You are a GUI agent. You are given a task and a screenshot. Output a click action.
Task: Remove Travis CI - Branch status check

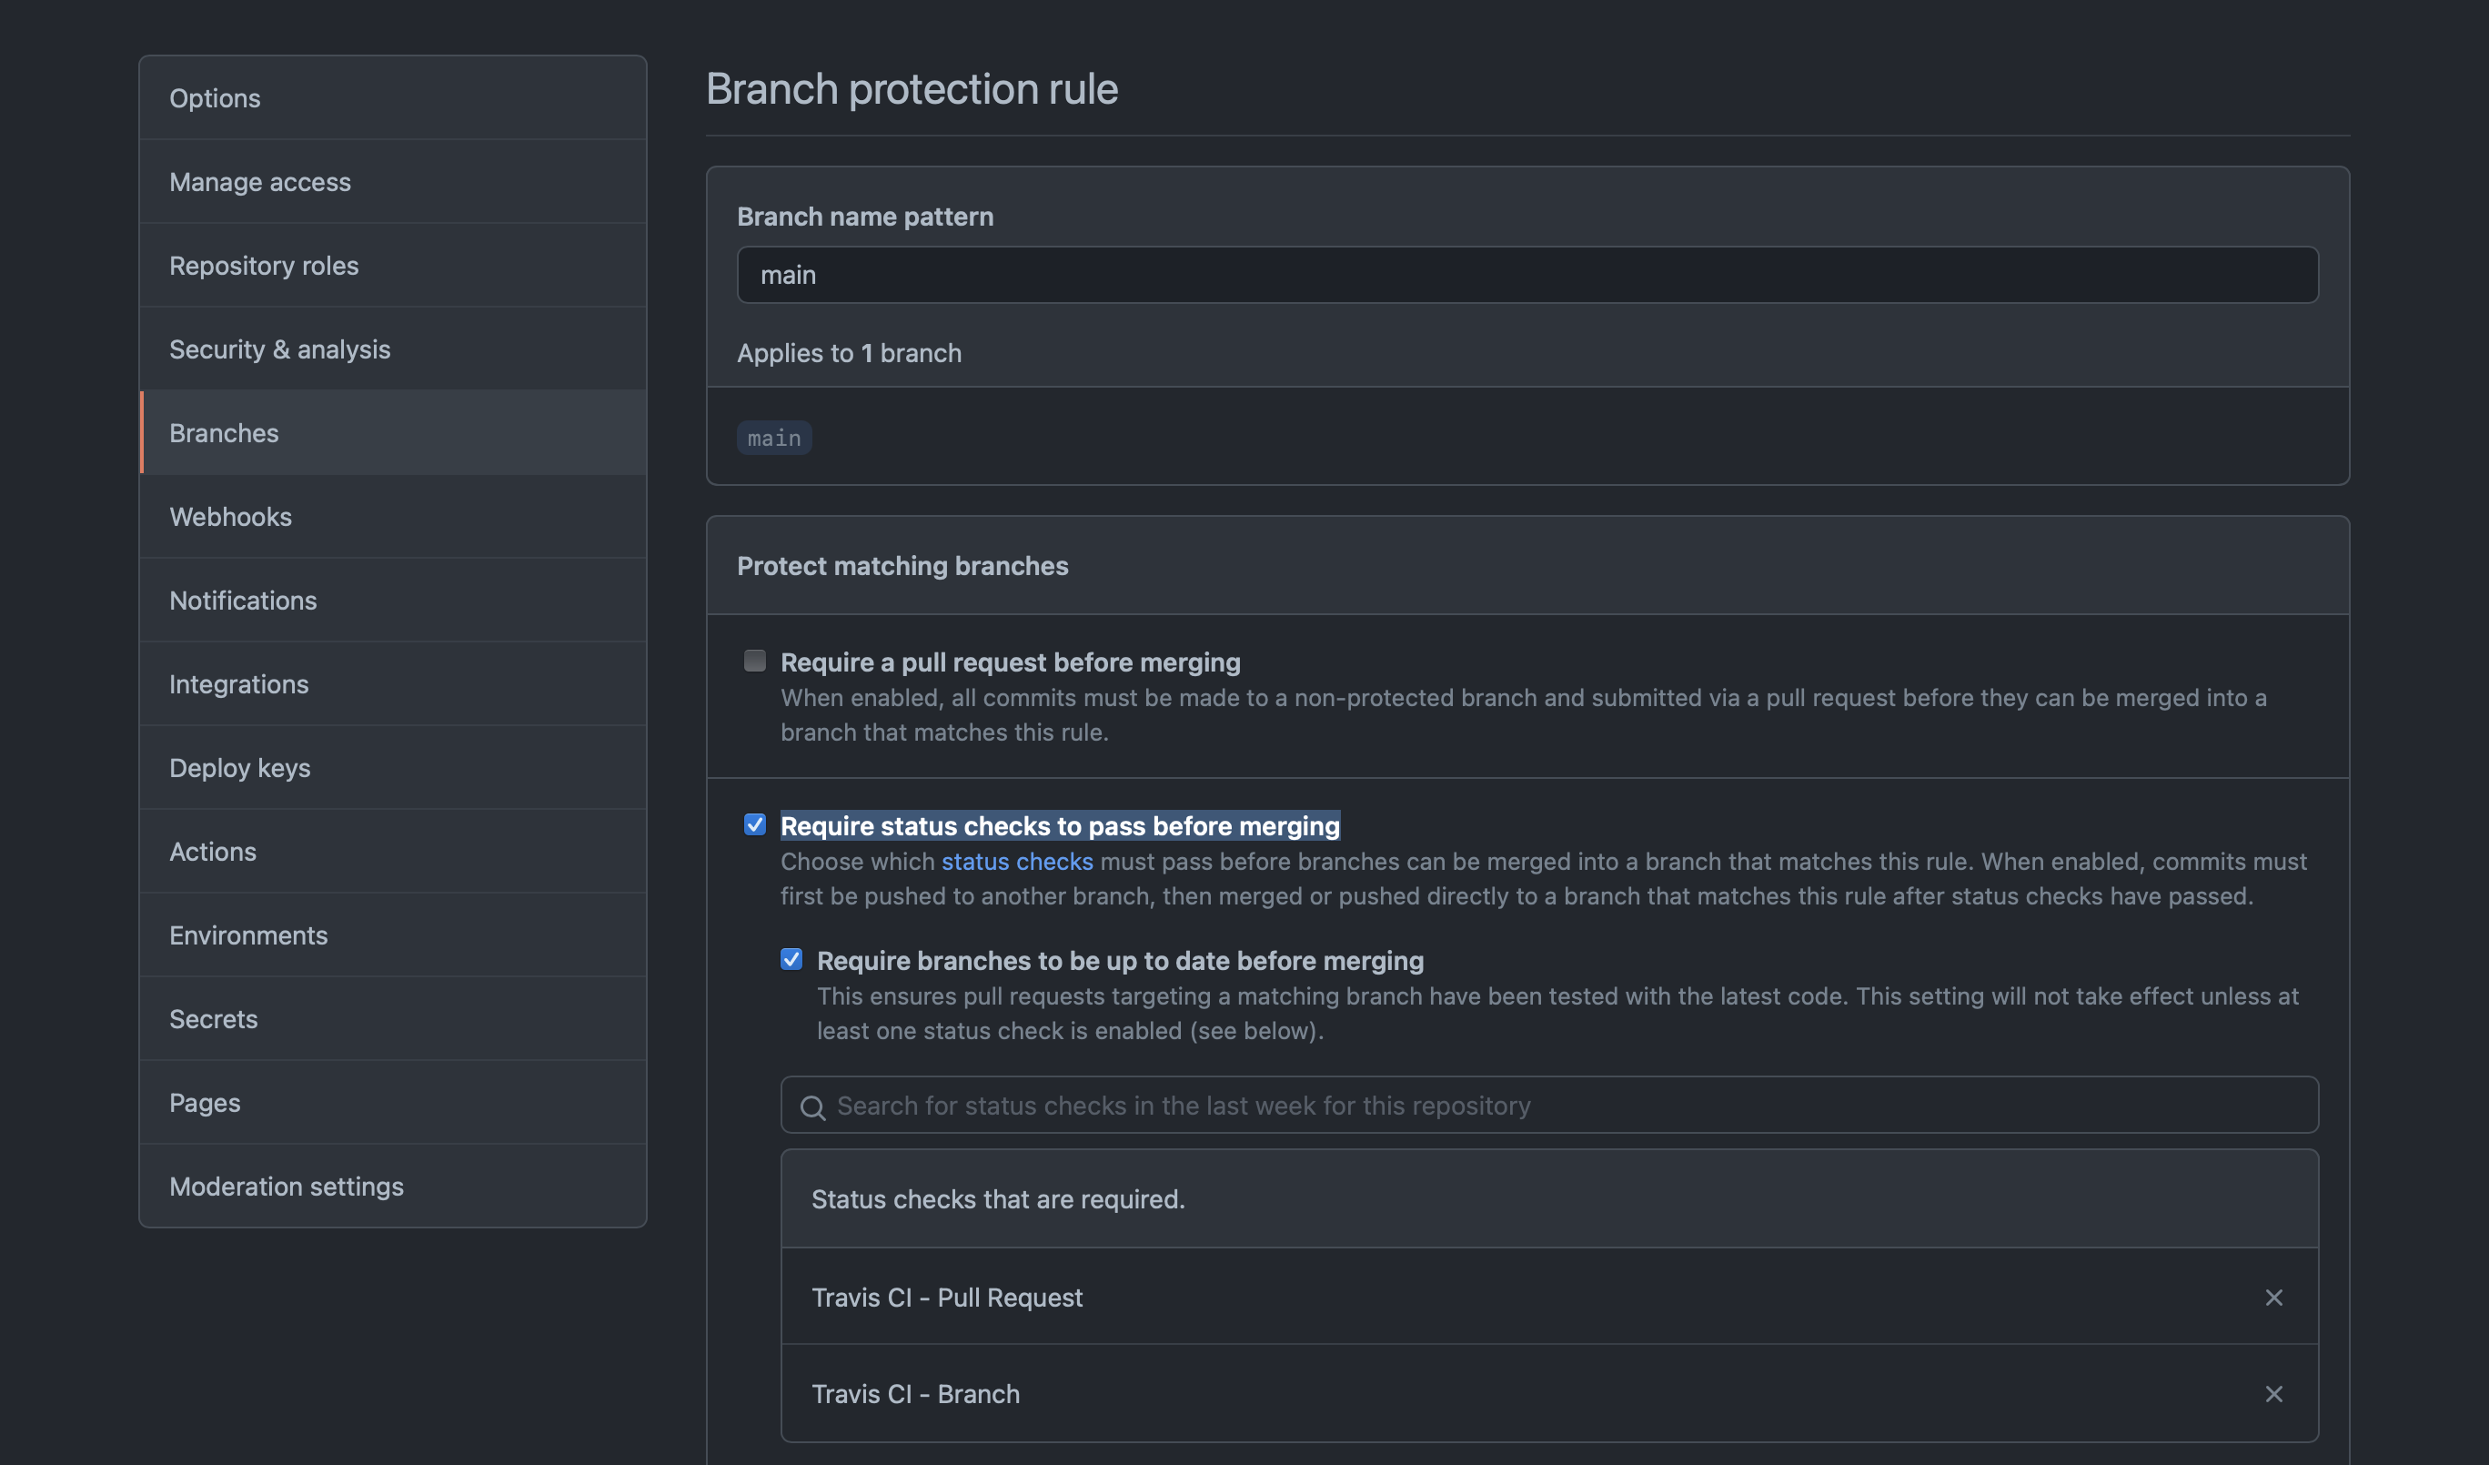2272,1393
